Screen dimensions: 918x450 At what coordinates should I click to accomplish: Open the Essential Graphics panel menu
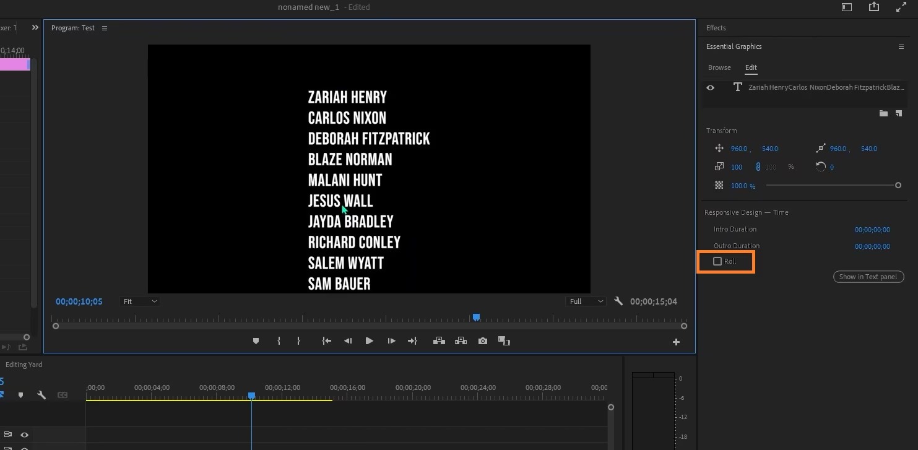click(x=901, y=46)
